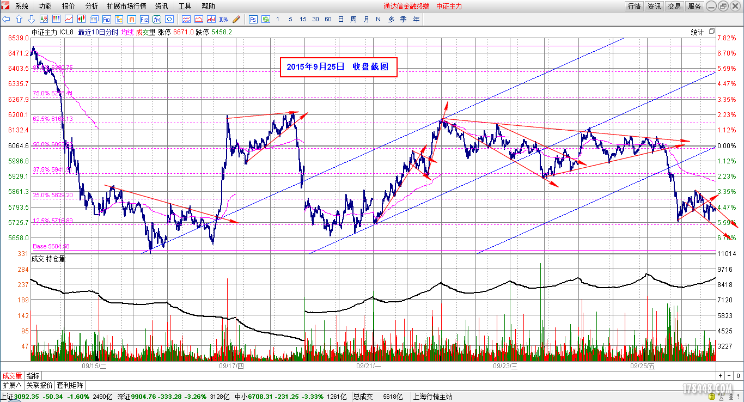The image size is (744, 402).
Task: Click the 行情 button at top right
Action: (635, 7)
